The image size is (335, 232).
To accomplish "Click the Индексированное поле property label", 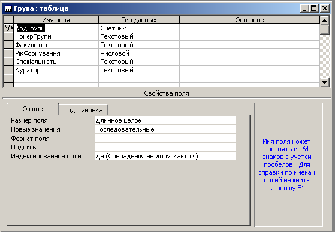I will 46,156.
